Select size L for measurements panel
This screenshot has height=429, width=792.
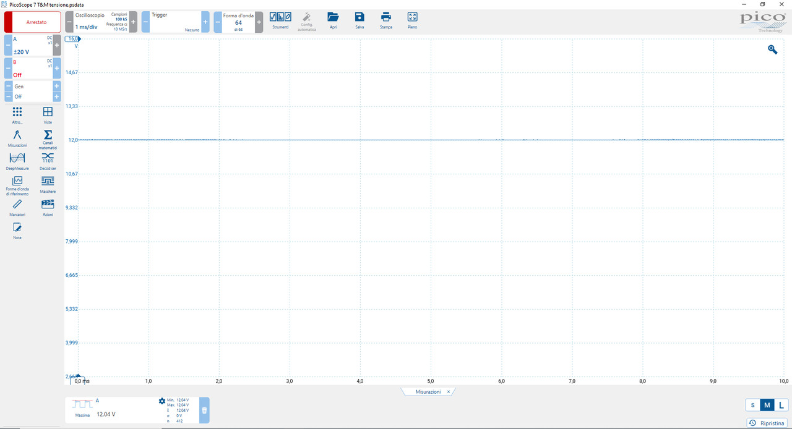pos(781,405)
